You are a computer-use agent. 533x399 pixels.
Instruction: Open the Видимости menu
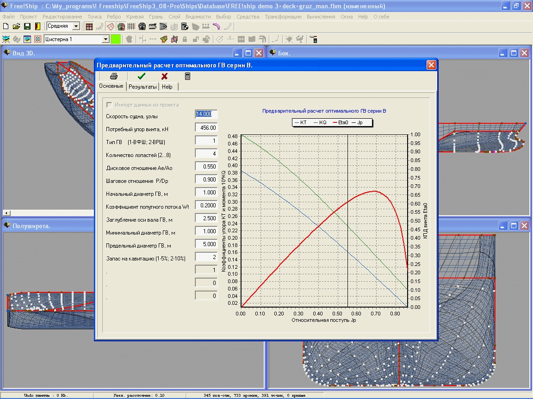tap(198, 17)
